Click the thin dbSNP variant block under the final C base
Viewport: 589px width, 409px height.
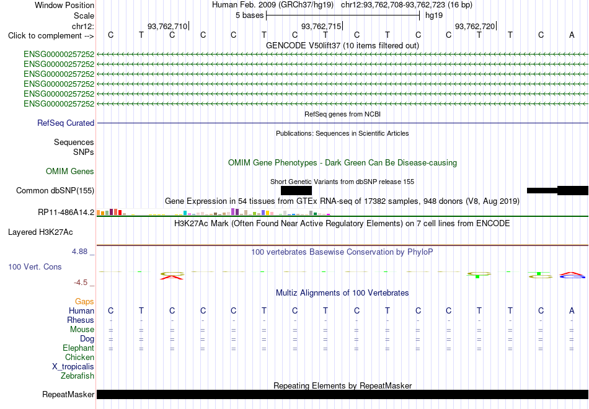[x=542, y=190]
